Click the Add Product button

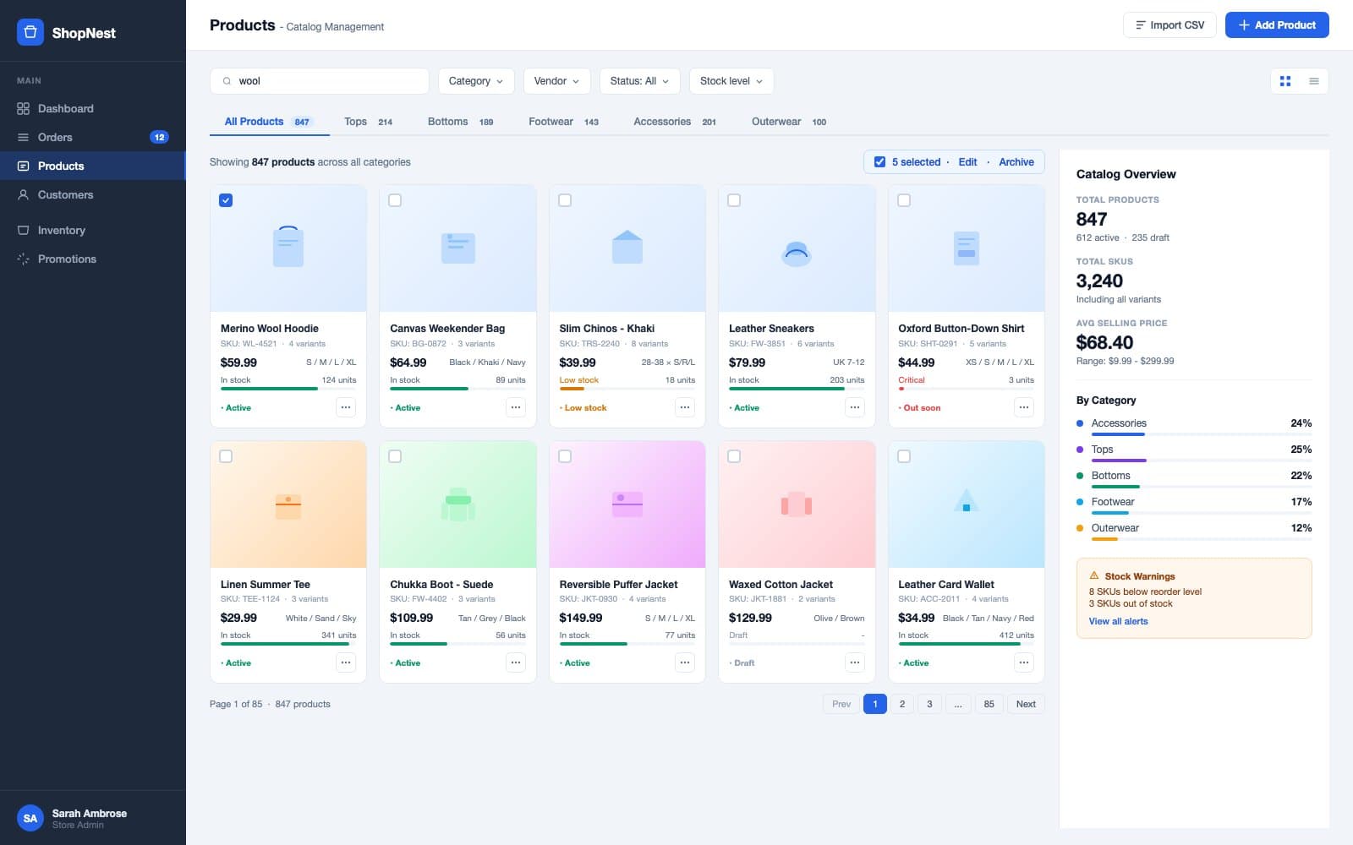[x=1277, y=25]
